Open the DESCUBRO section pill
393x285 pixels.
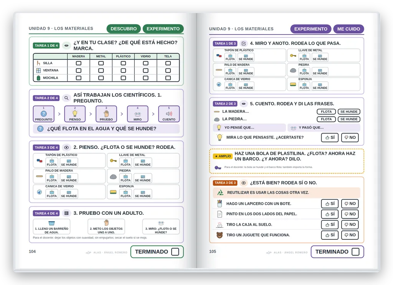(x=124, y=29)
